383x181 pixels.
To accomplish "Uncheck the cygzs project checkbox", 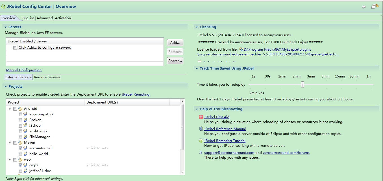I will click(20, 165).
